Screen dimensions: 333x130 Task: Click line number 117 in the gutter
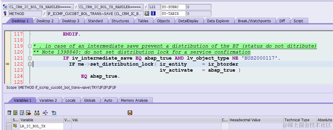coord(18,34)
